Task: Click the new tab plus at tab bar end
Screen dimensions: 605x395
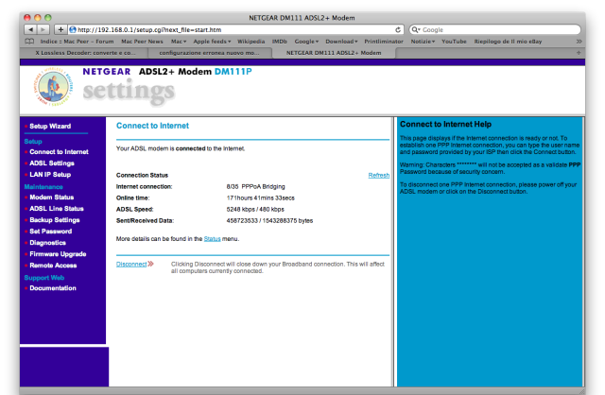Action: point(579,53)
